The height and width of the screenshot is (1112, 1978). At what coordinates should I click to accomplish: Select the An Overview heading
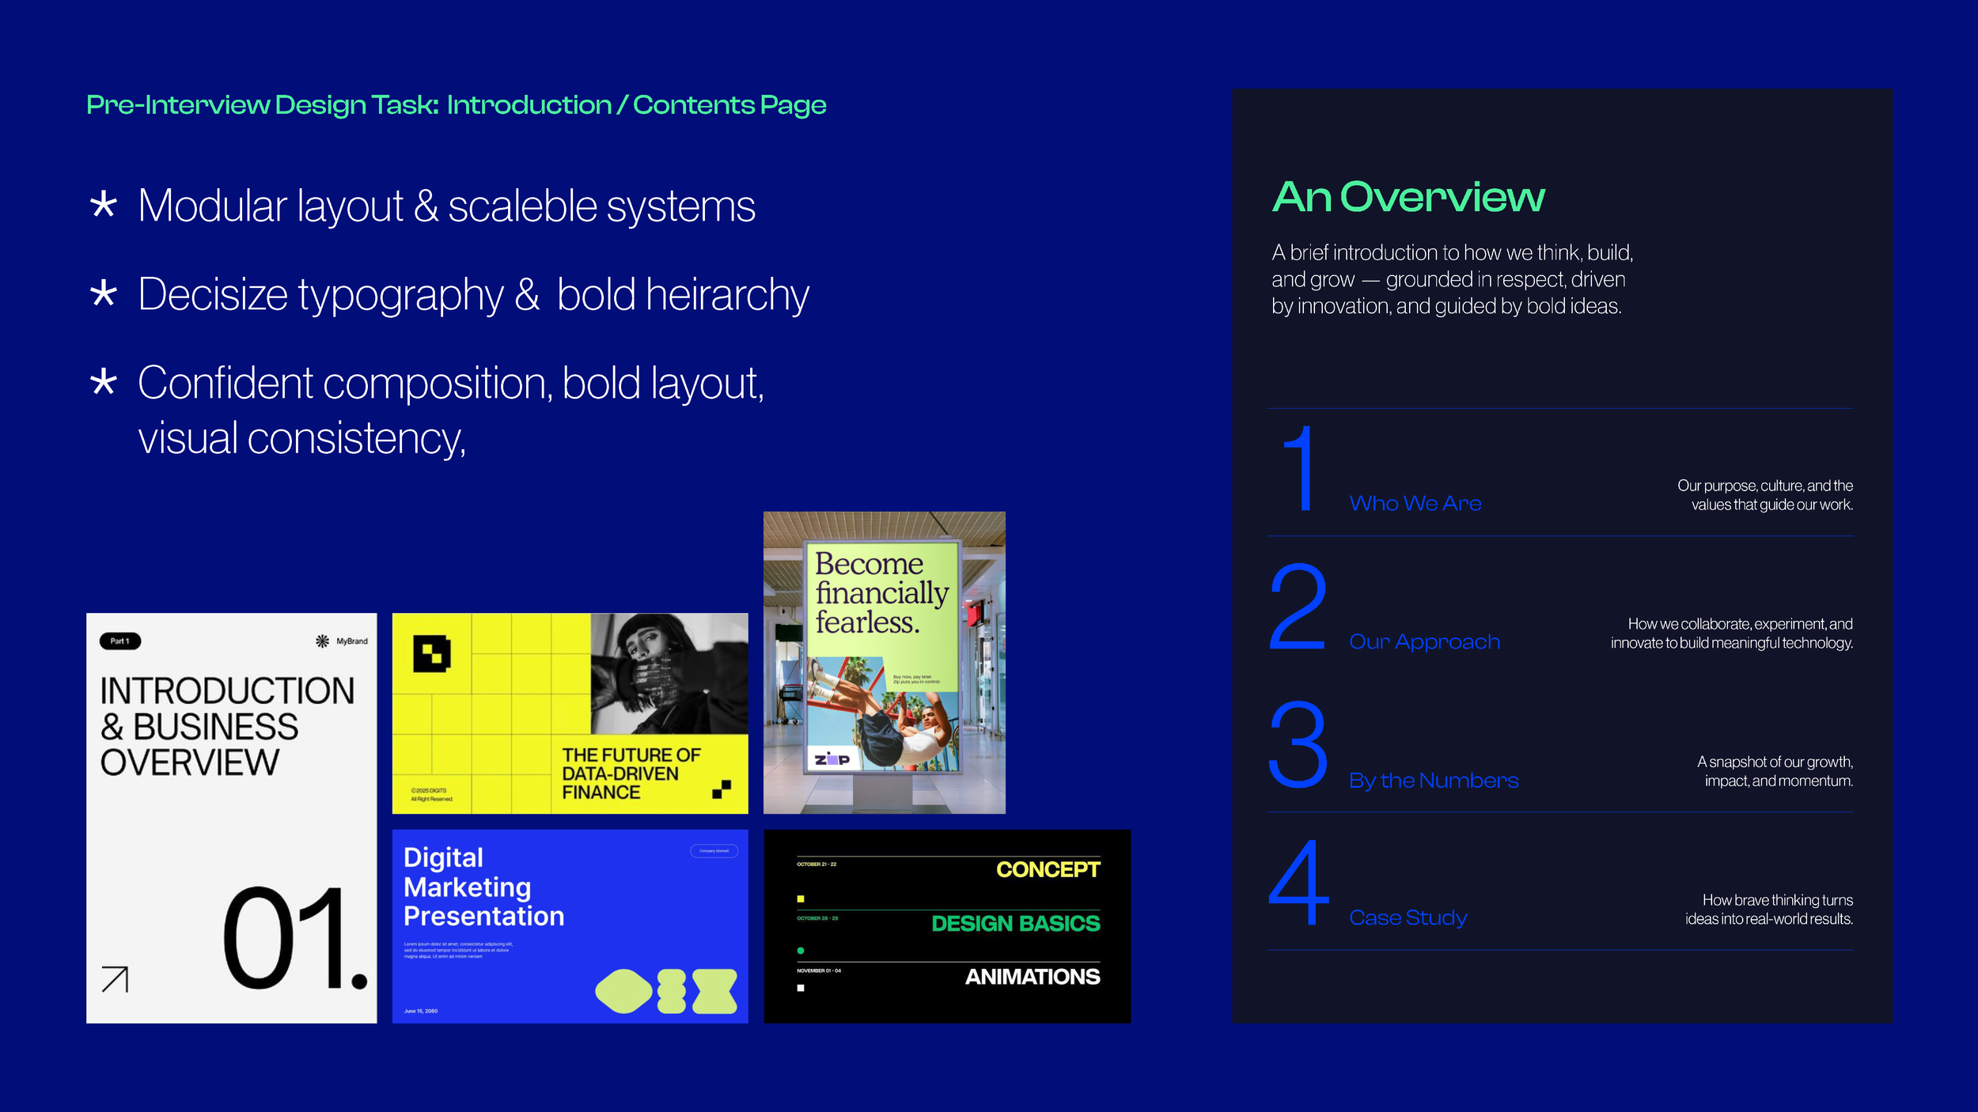1408,197
